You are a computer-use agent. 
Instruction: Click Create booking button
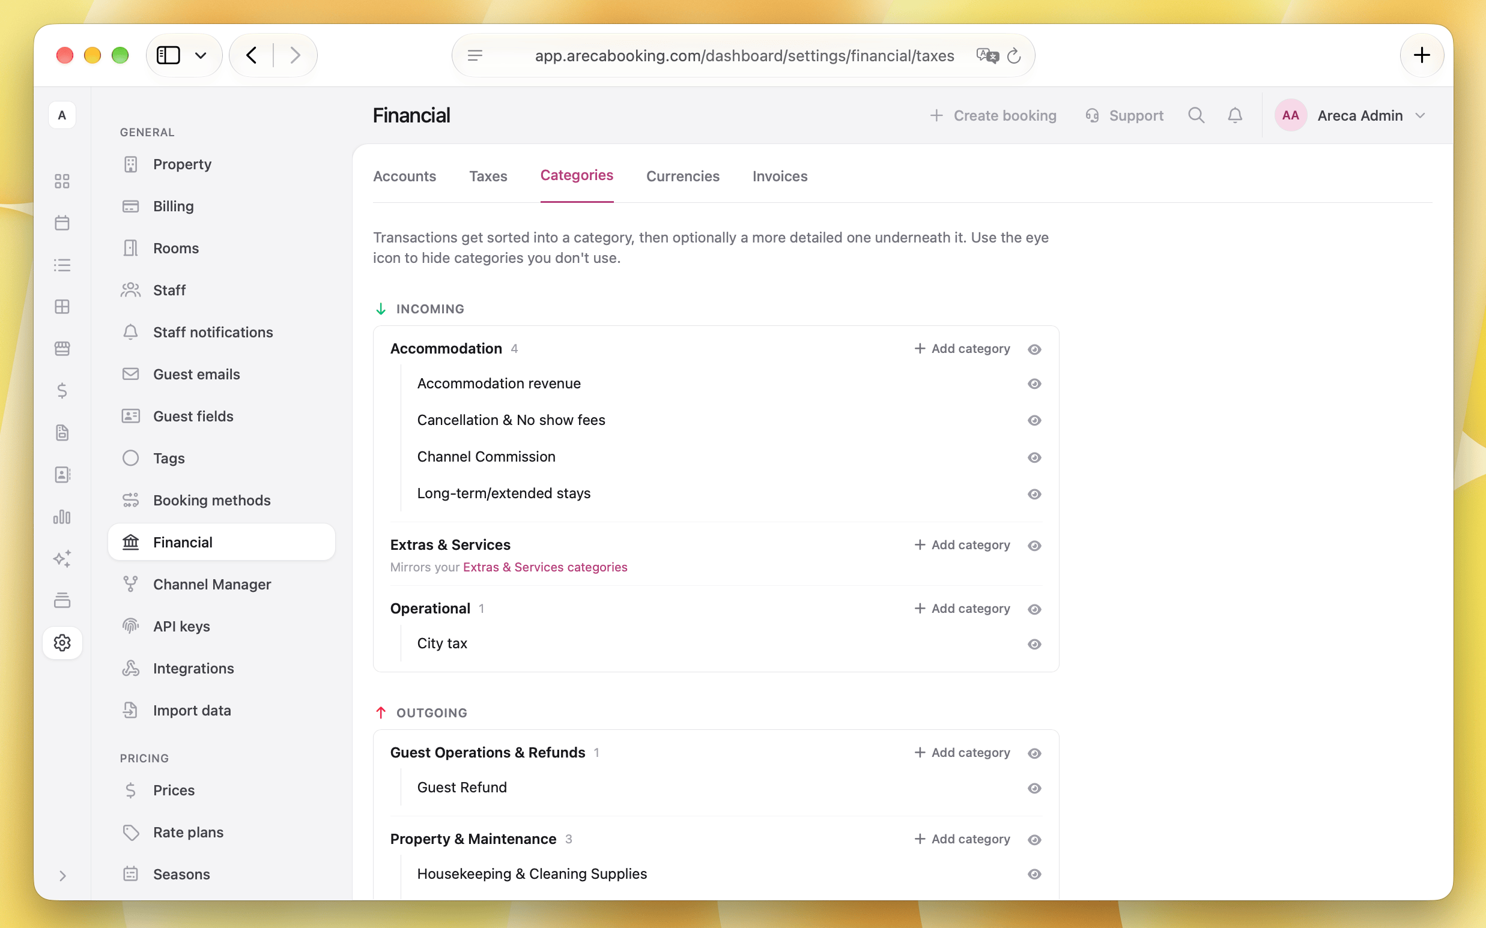[x=993, y=115]
